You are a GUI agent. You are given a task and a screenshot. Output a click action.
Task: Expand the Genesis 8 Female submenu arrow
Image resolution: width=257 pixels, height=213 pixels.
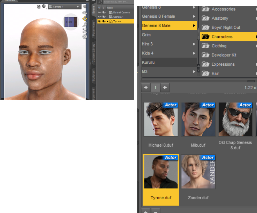[194, 16]
